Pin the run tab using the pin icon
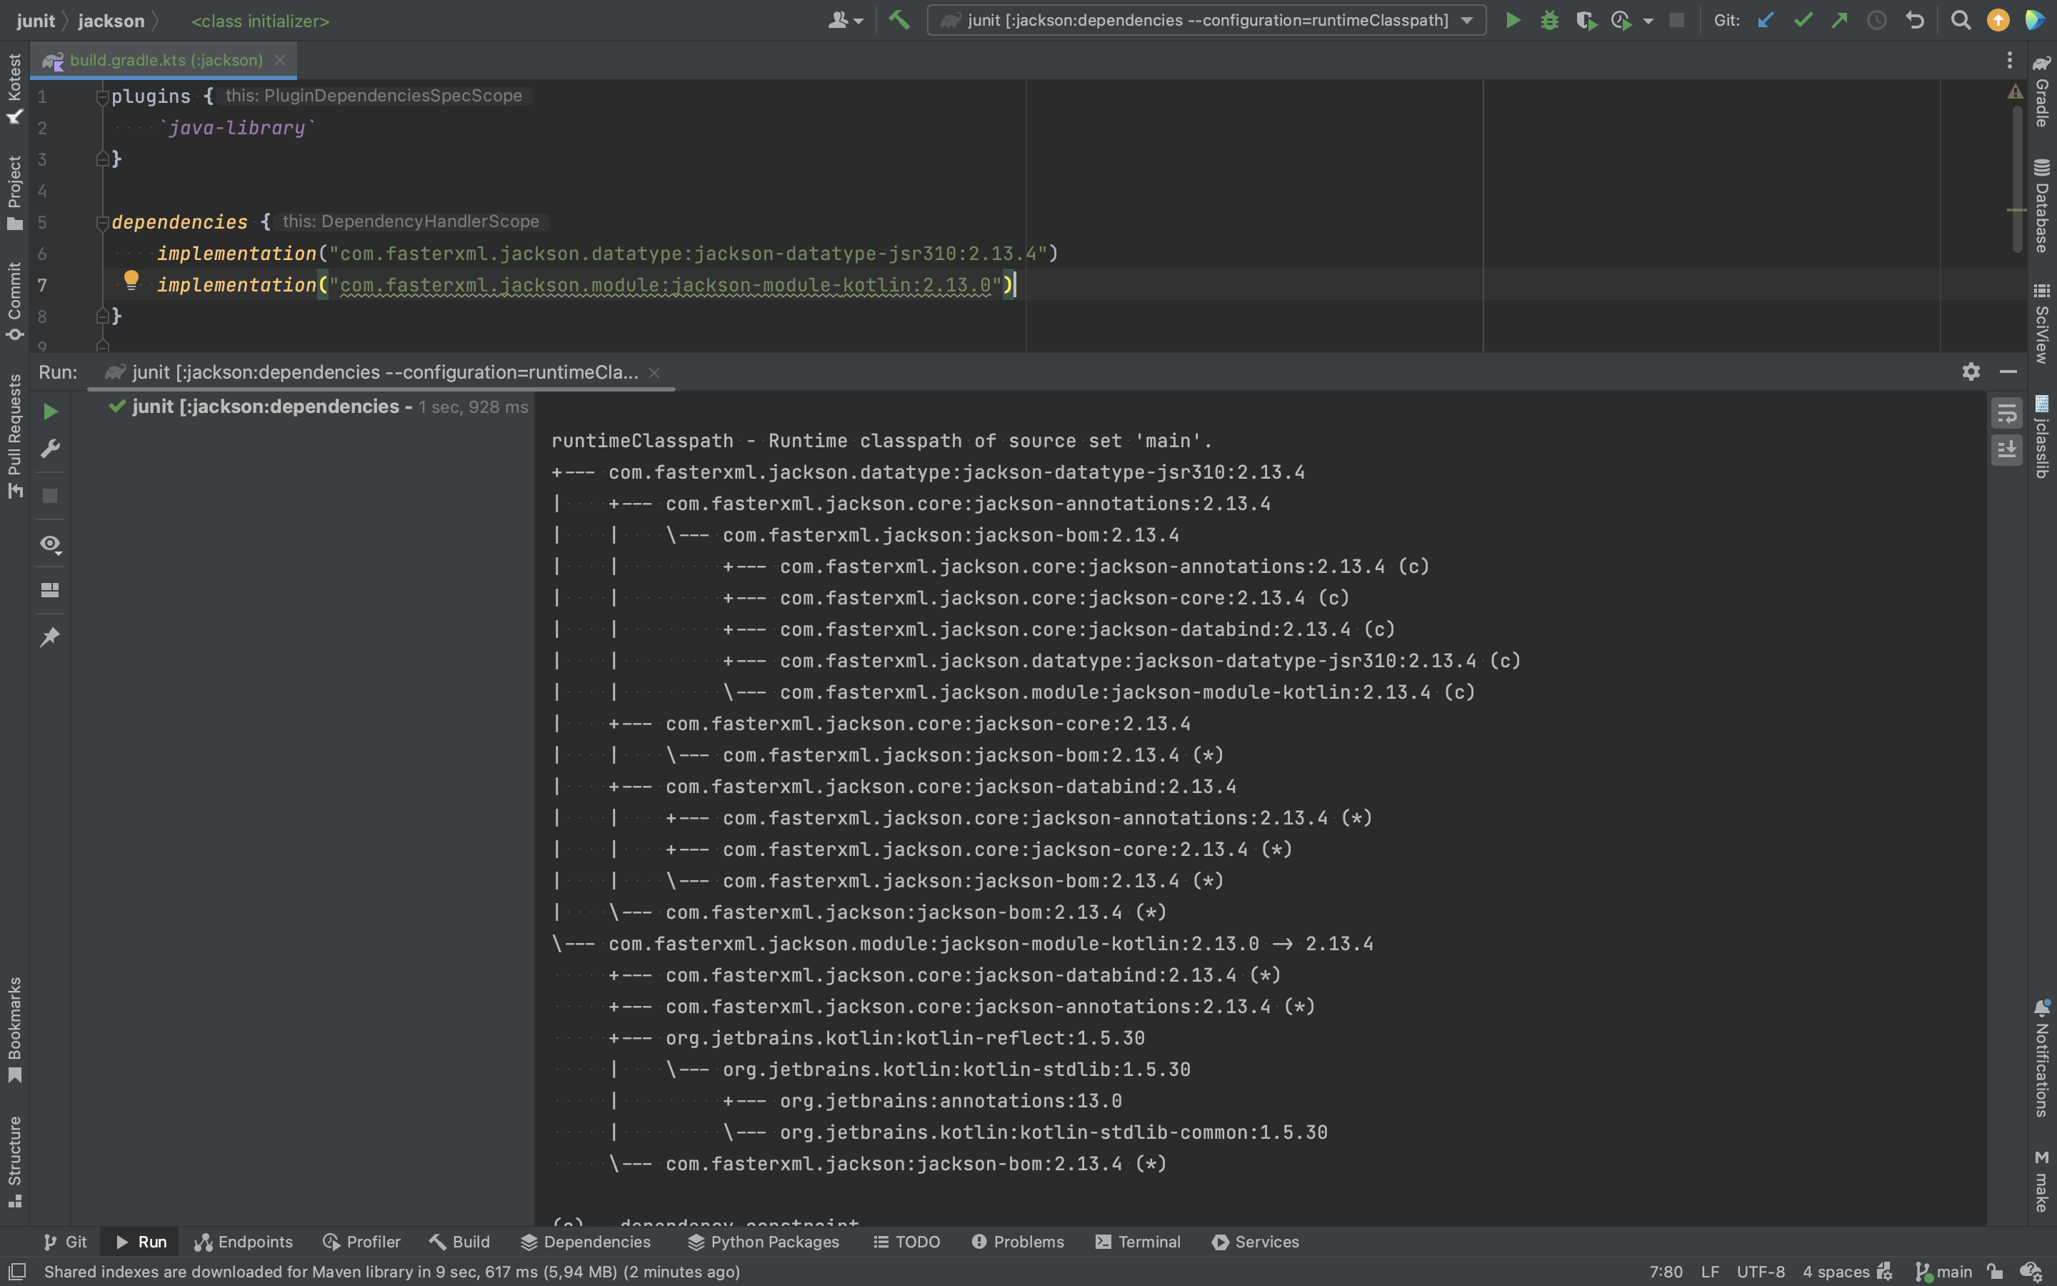The width and height of the screenshot is (2057, 1286). [50, 636]
